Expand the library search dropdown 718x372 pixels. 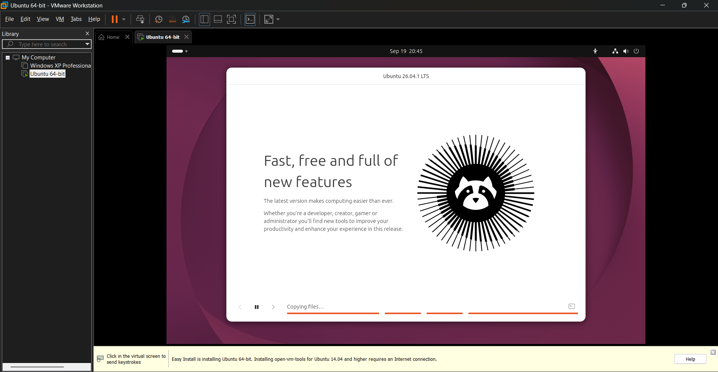point(87,44)
